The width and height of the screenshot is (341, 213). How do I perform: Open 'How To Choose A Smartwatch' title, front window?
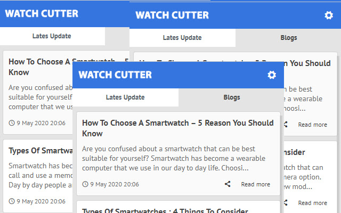[177, 128]
